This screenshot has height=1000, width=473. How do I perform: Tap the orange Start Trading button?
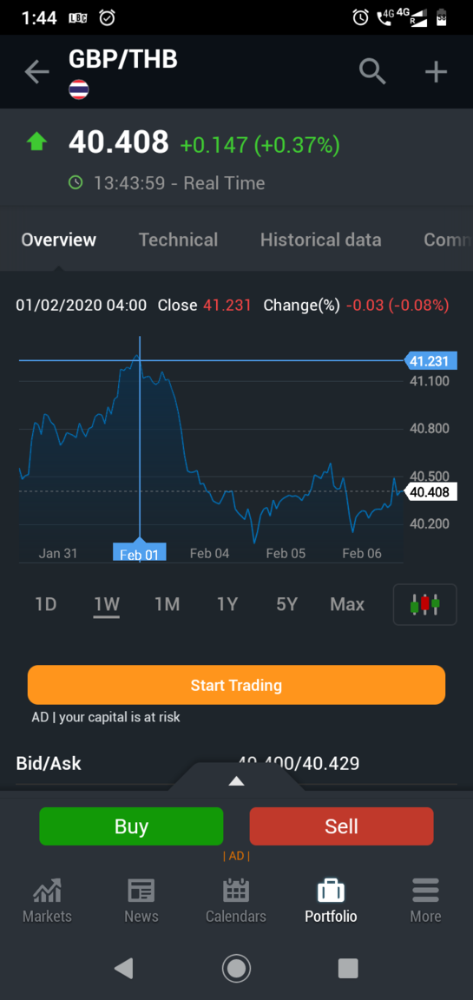click(236, 685)
